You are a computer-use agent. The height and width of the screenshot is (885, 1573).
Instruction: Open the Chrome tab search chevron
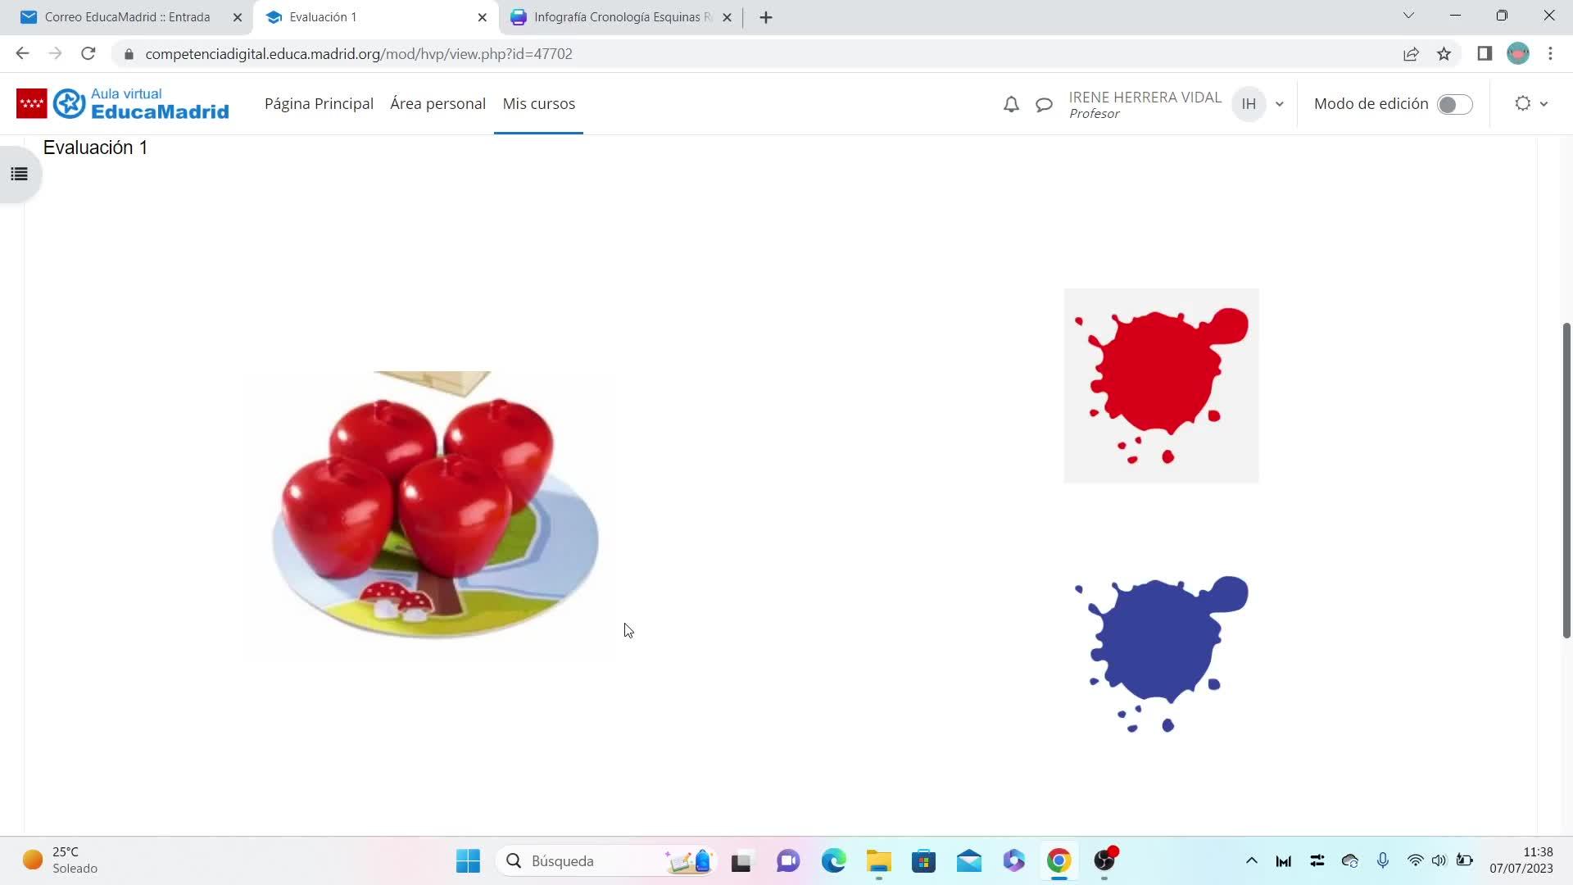1408,16
